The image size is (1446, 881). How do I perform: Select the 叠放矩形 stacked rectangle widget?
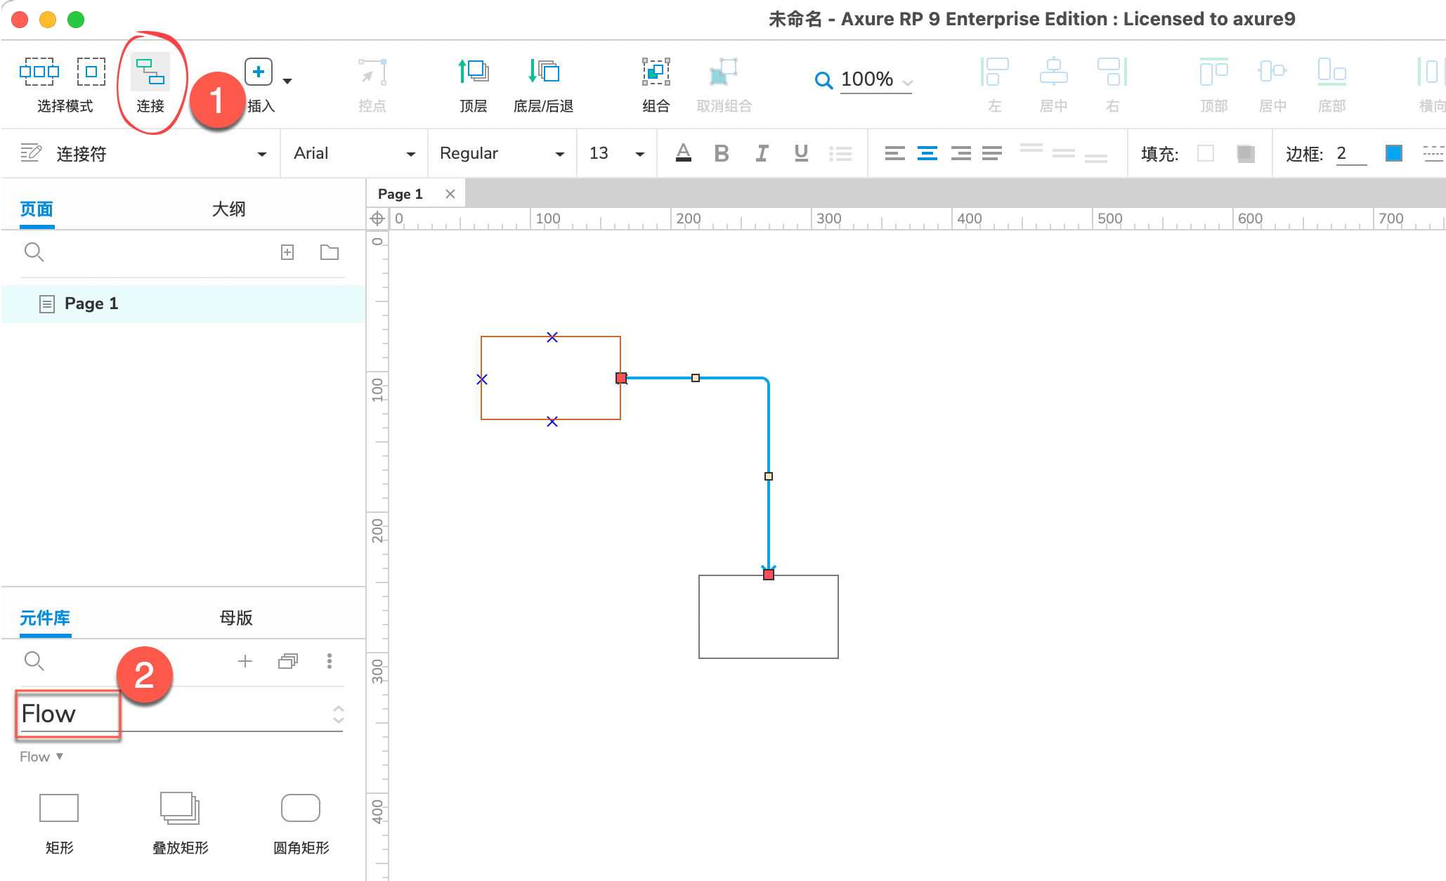[180, 823]
